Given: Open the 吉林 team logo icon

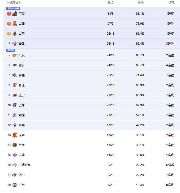Looking at the screenshot, I should point(15,145).
